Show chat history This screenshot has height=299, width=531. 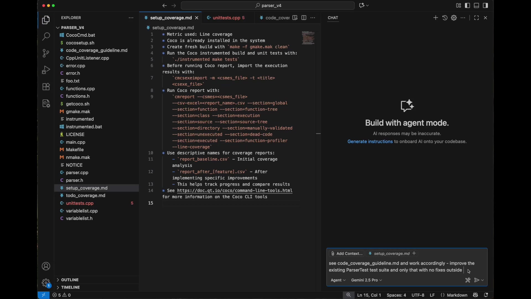coord(445,18)
